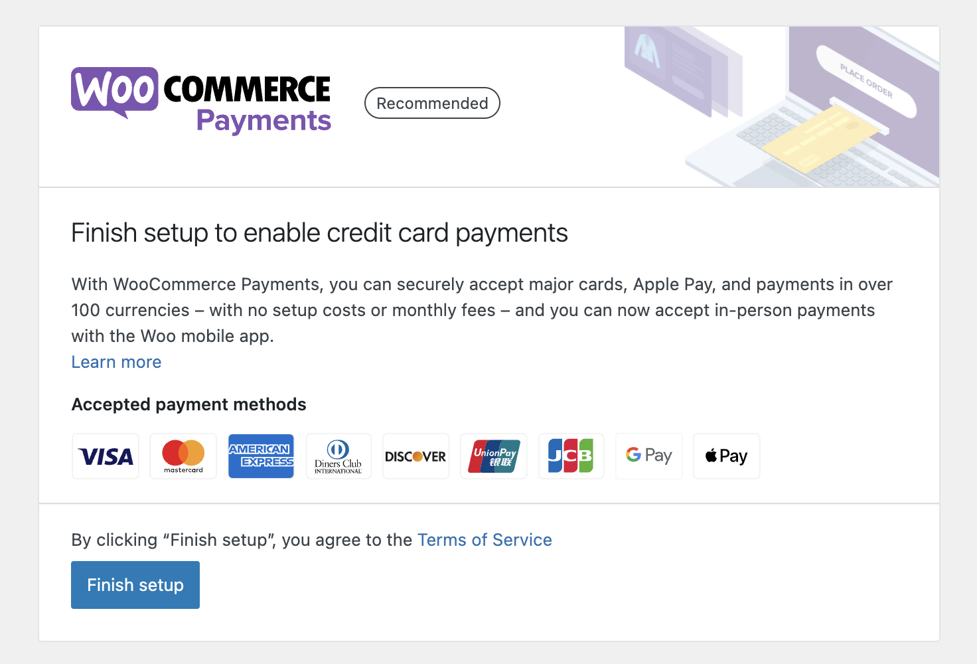
Task: Click the Mastercard logo icon
Action: (183, 456)
